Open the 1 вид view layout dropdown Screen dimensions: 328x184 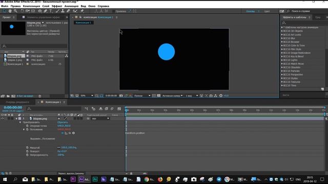pos(192,96)
